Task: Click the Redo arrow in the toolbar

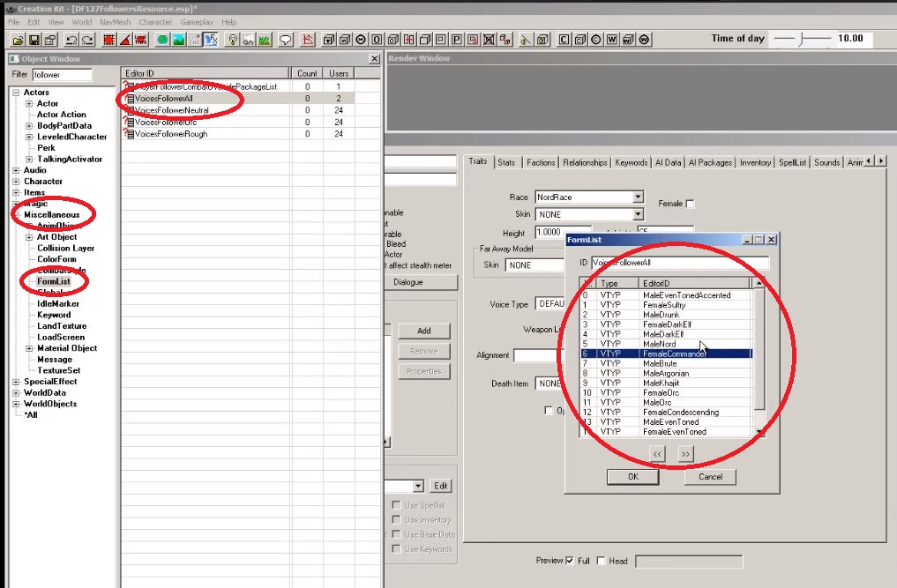Action: (x=88, y=40)
